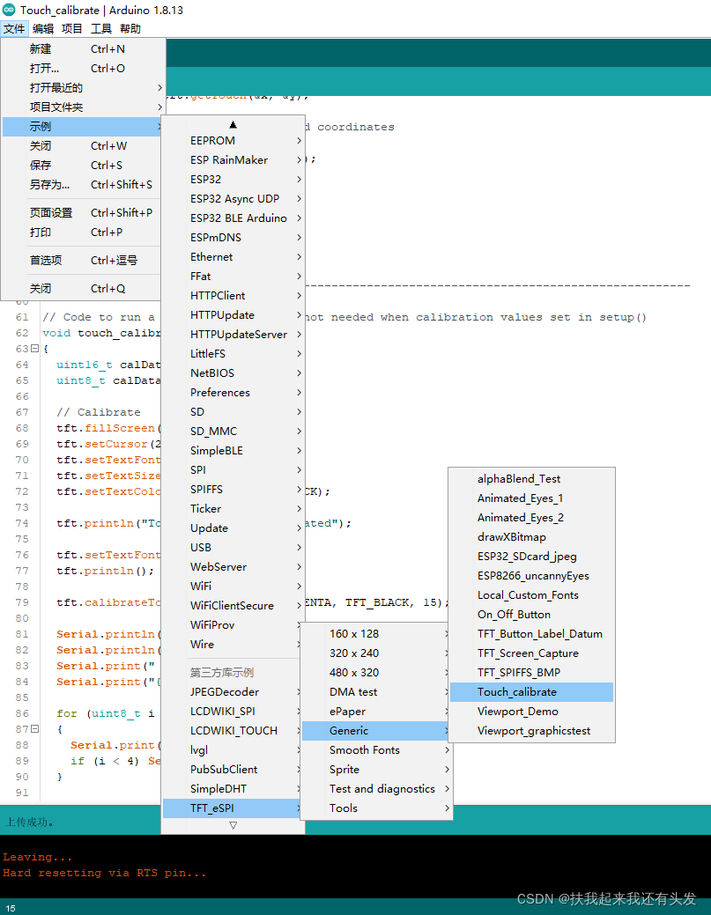Screen dimensions: 711x915
Task: Expand the 示例 submenu
Action: (x=82, y=126)
